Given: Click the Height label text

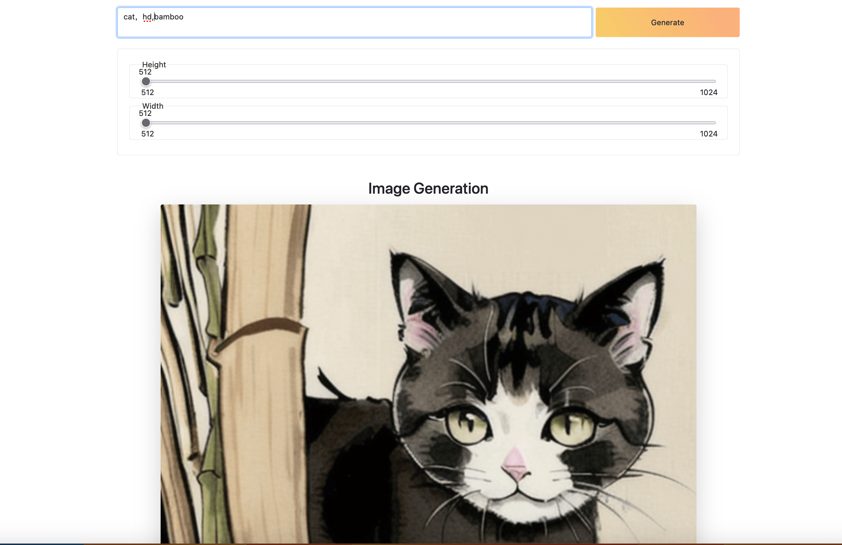Looking at the screenshot, I should 154,65.
